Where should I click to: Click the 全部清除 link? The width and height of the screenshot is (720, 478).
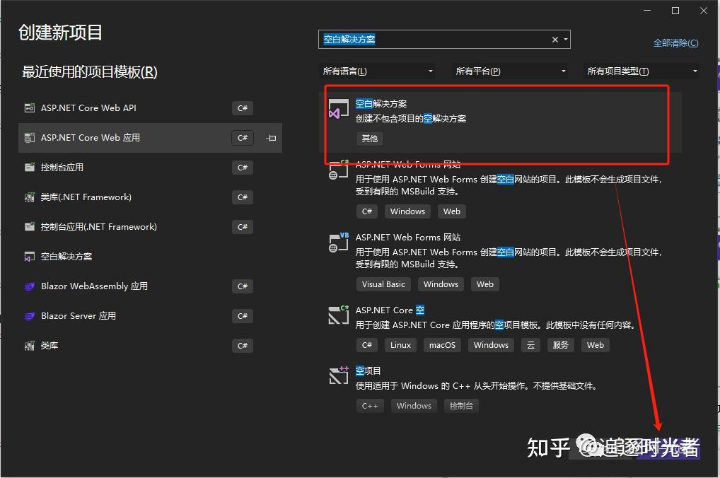click(675, 42)
